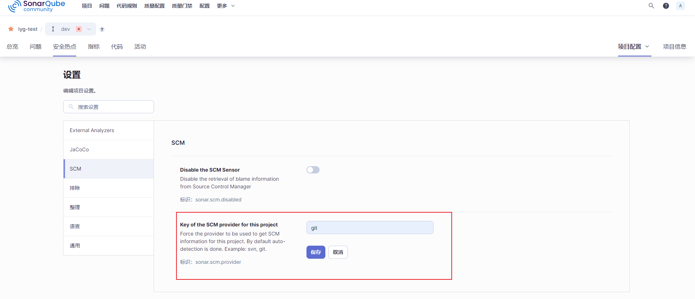Select 排除 settings category
This screenshot has width=695, height=299.
coord(109,188)
